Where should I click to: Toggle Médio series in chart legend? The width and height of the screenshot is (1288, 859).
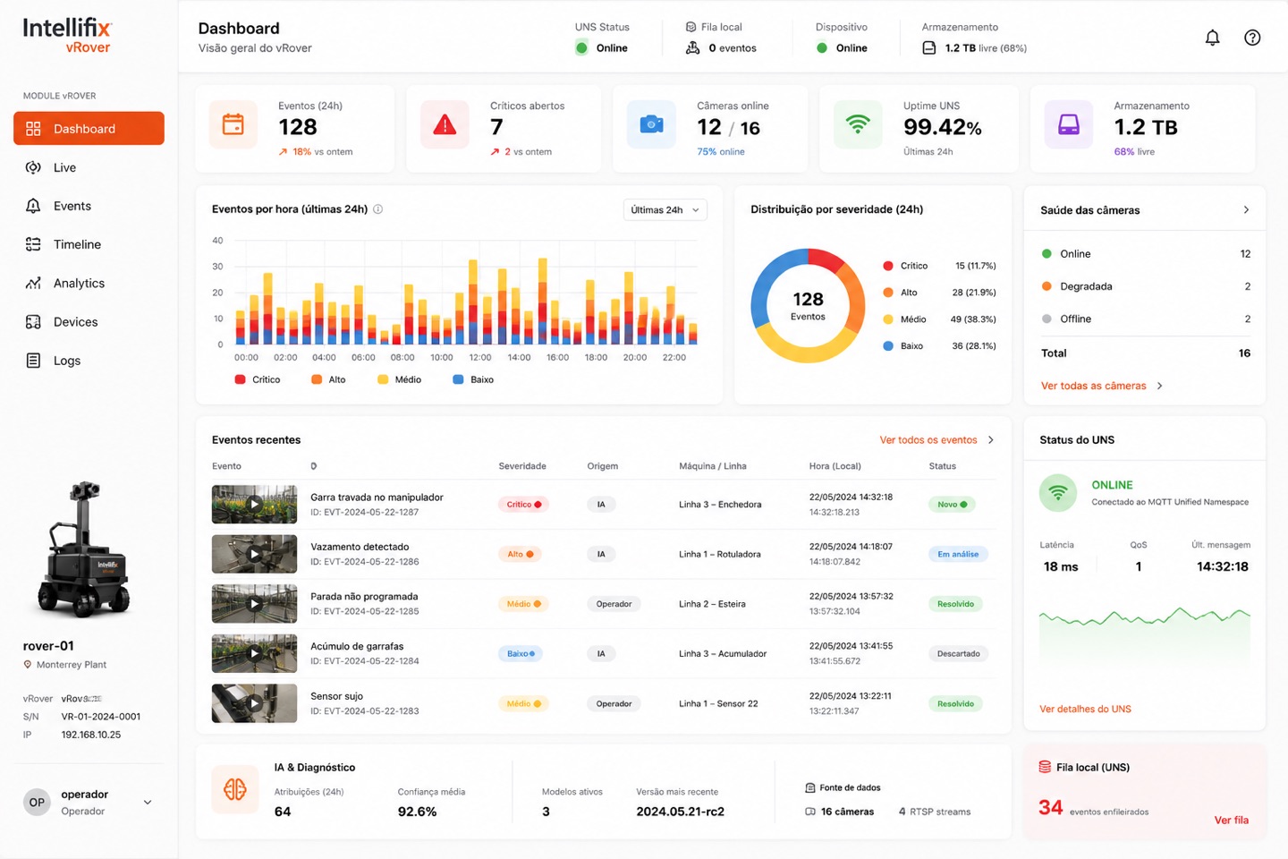[x=399, y=379]
